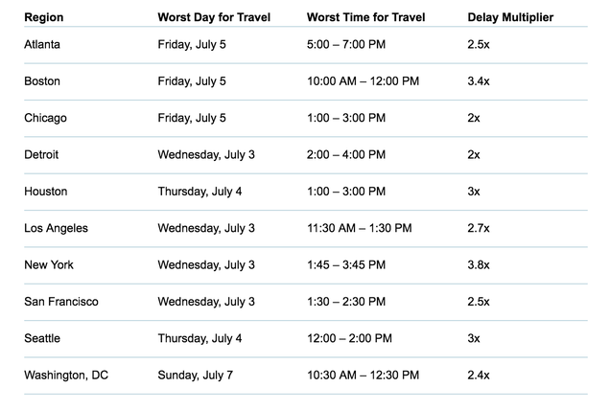
Task: Click the Detroit row label
Action: click(x=41, y=154)
